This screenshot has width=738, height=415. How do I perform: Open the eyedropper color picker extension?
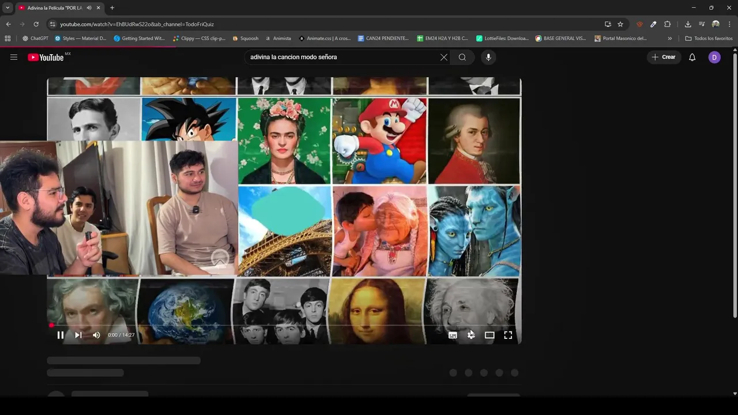(653, 24)
